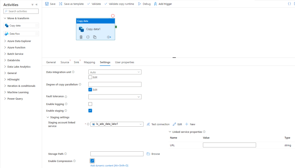Open the code view braces icon on activity

pos(88,37)
